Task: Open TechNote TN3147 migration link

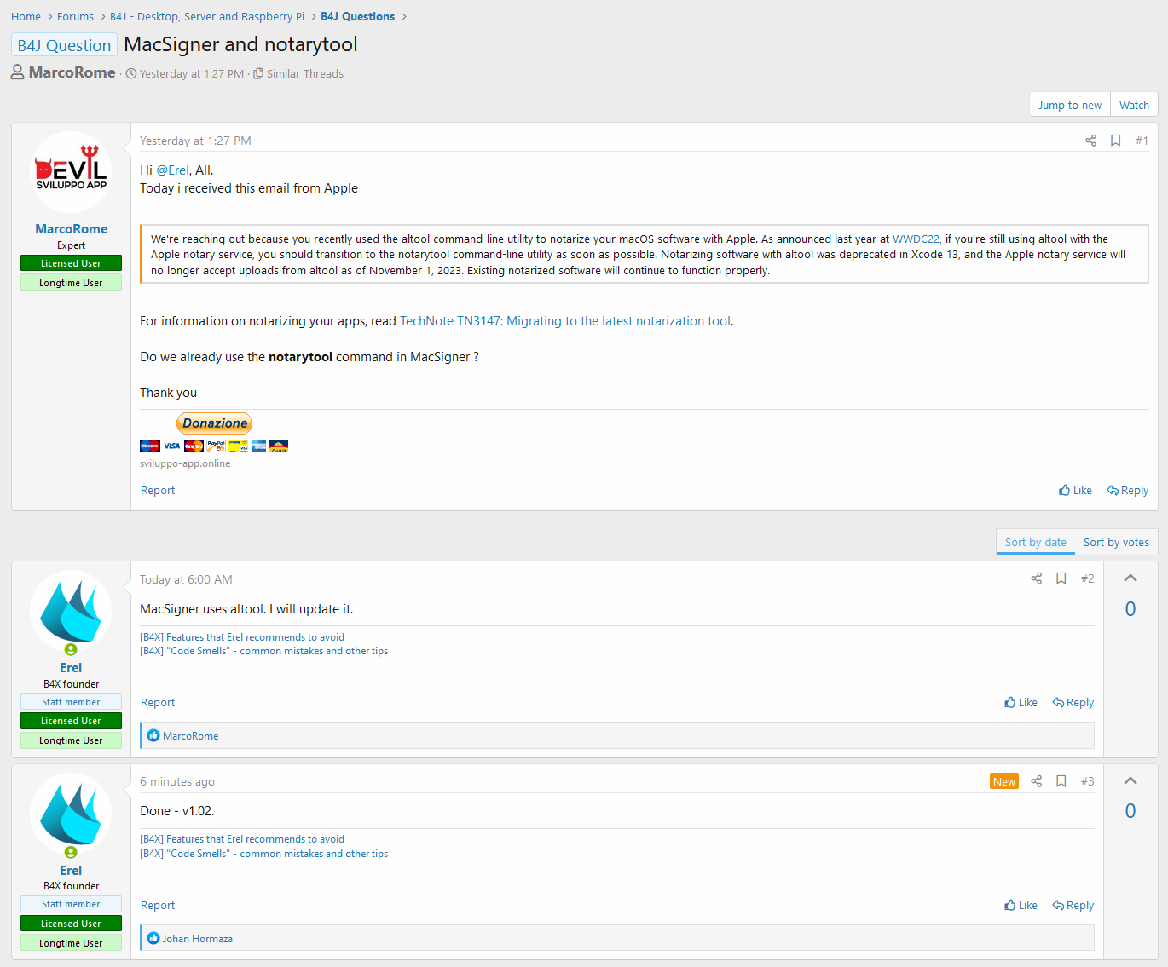Action: [565, 321]
